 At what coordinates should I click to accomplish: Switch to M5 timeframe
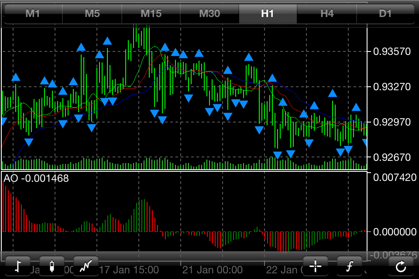click(x=92, y=14)
